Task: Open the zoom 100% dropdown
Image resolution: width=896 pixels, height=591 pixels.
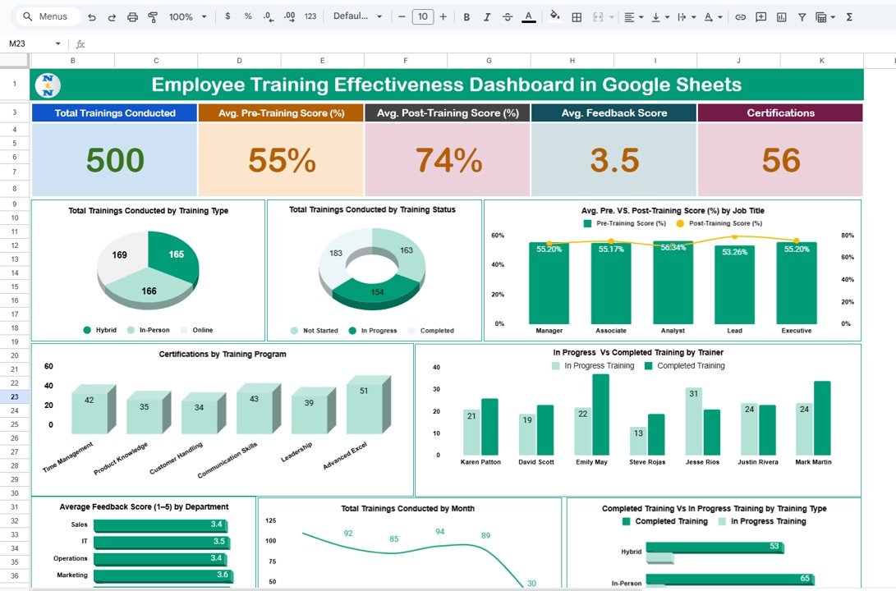Action: [186, 16]
